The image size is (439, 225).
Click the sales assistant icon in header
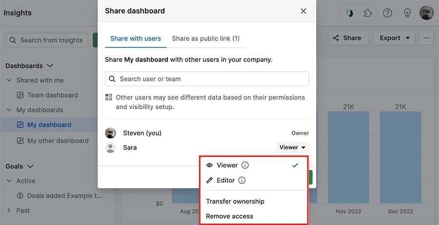[349, 13]
